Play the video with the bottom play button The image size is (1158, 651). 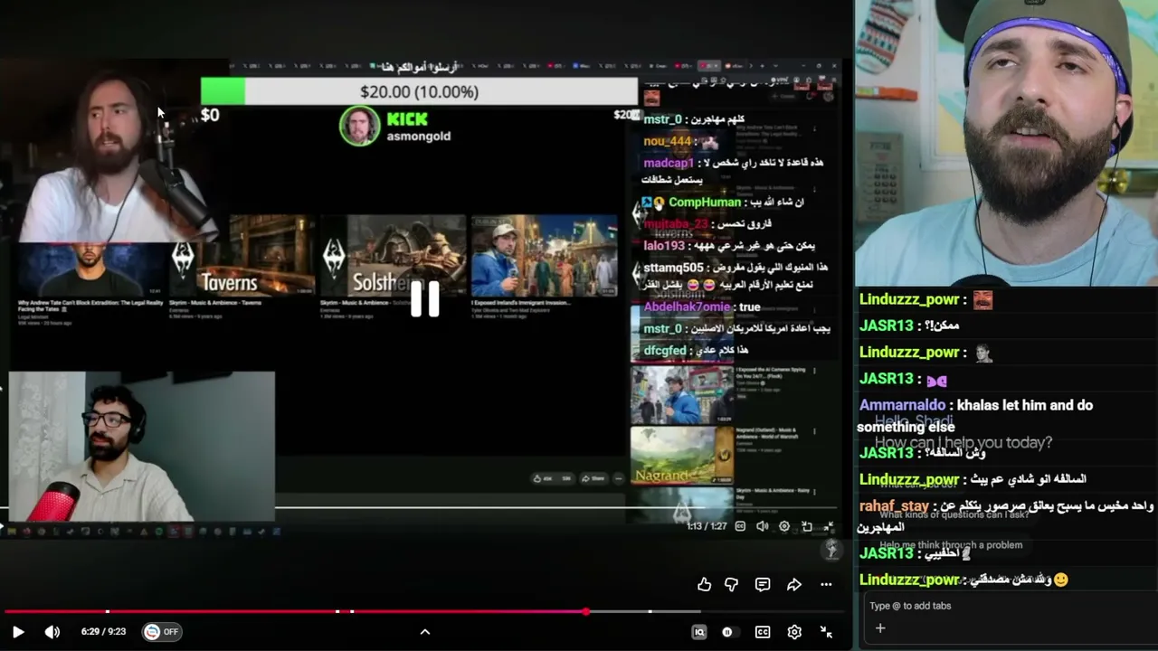18,632
